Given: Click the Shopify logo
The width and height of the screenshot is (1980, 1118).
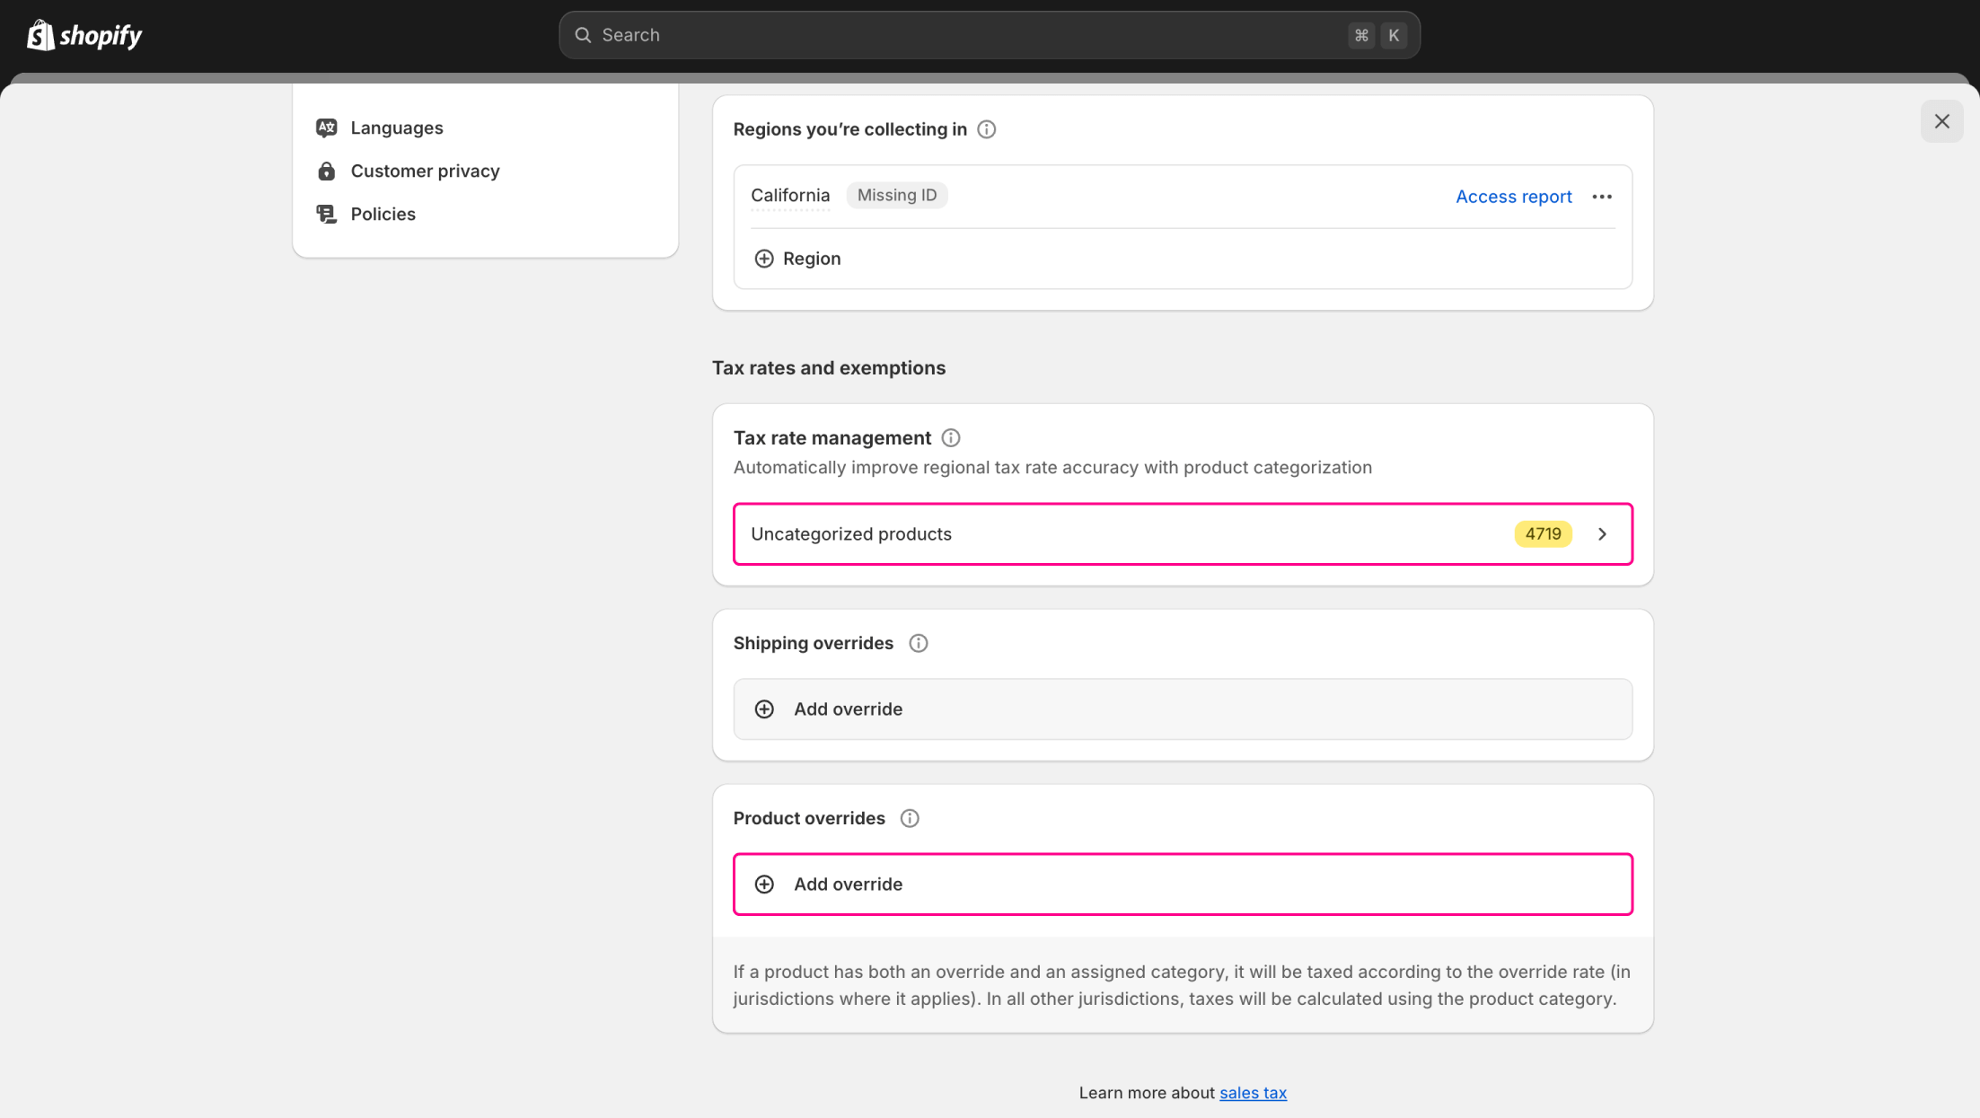Looking at the screenshot, I should tap(84, 35).
